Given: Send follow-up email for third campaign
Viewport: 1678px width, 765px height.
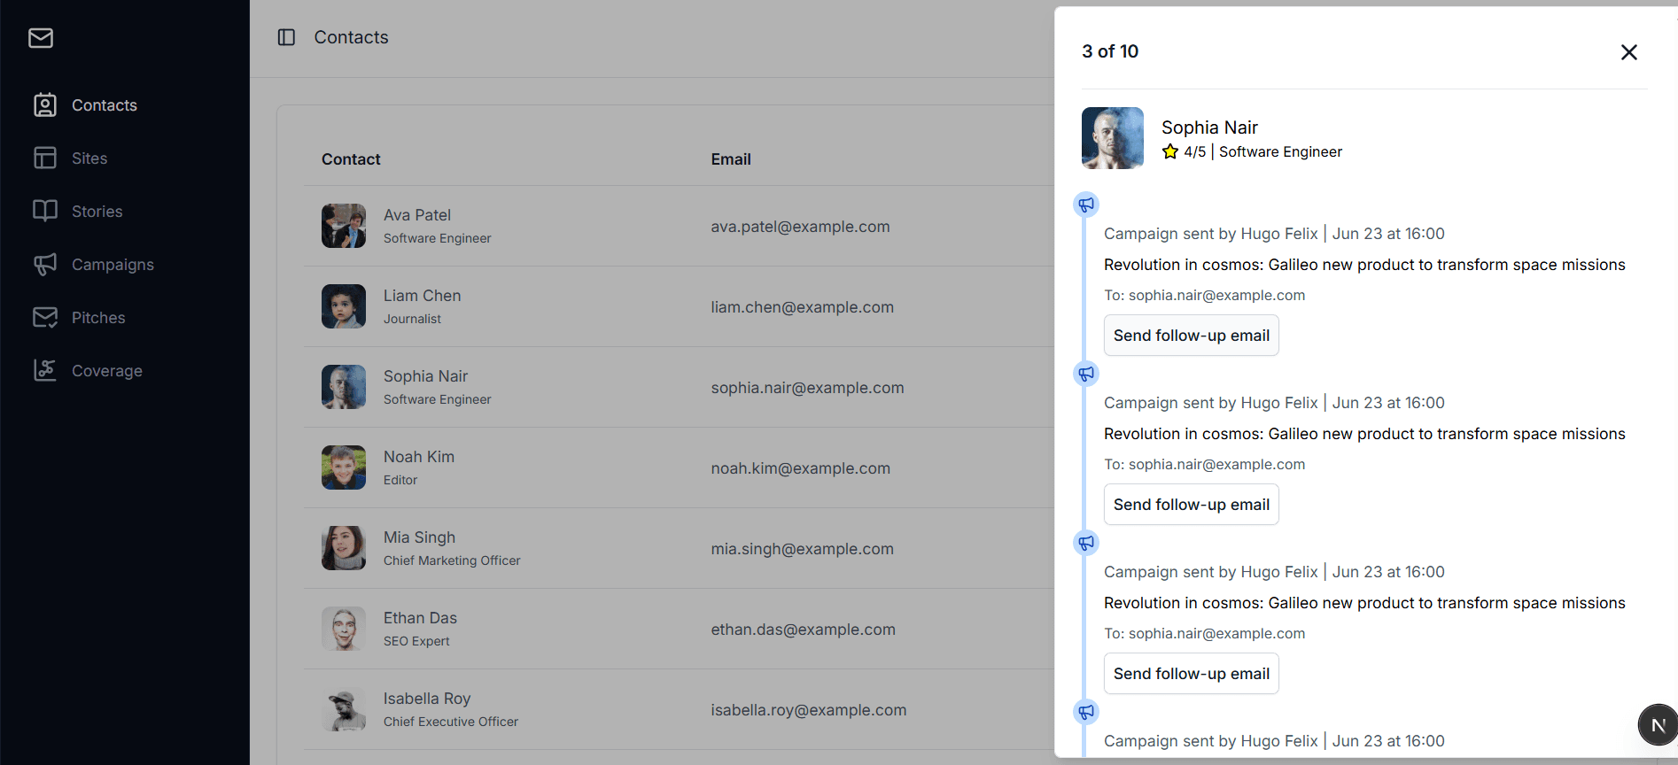Looking at the screenshot, I should [1192, 674].
